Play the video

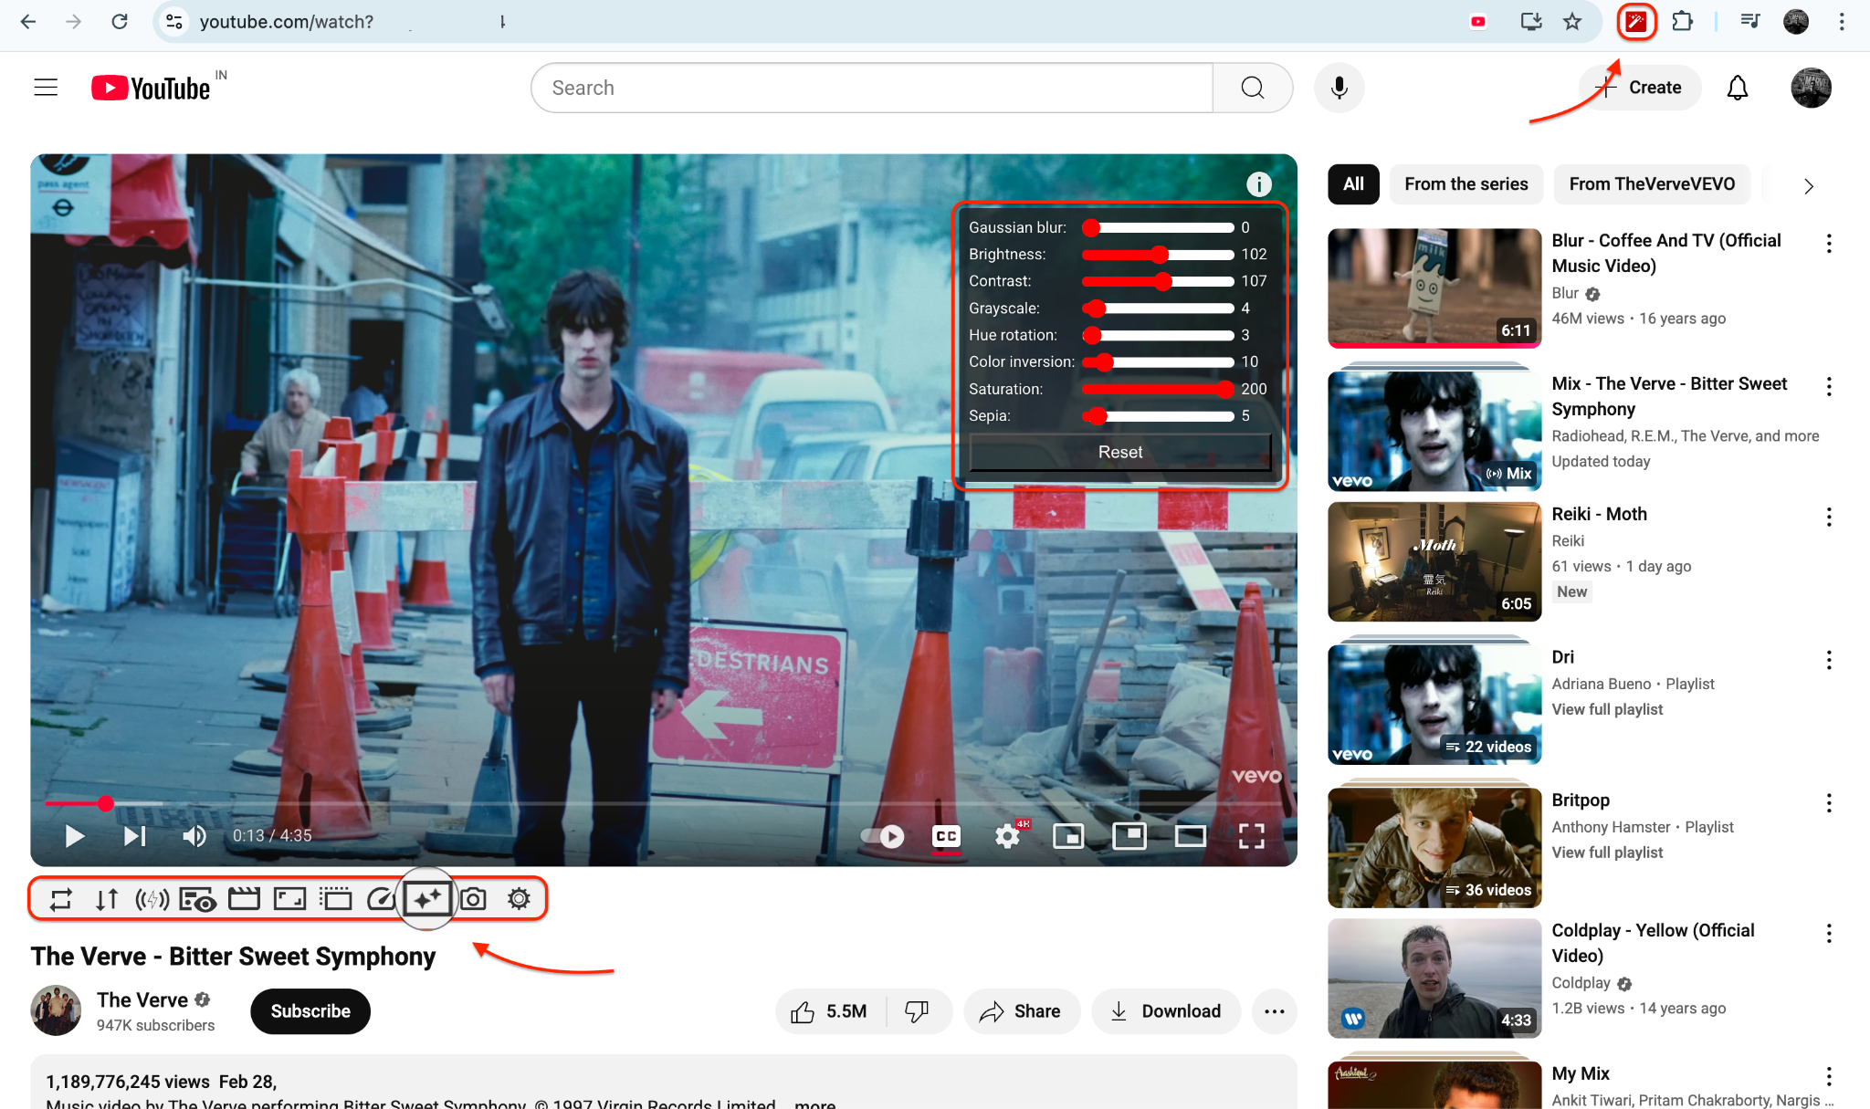point(75,836)
